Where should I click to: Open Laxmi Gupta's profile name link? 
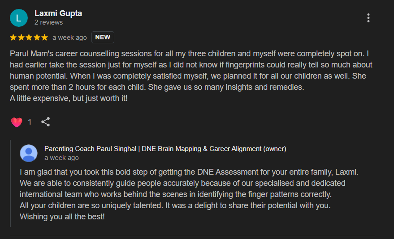58,13
